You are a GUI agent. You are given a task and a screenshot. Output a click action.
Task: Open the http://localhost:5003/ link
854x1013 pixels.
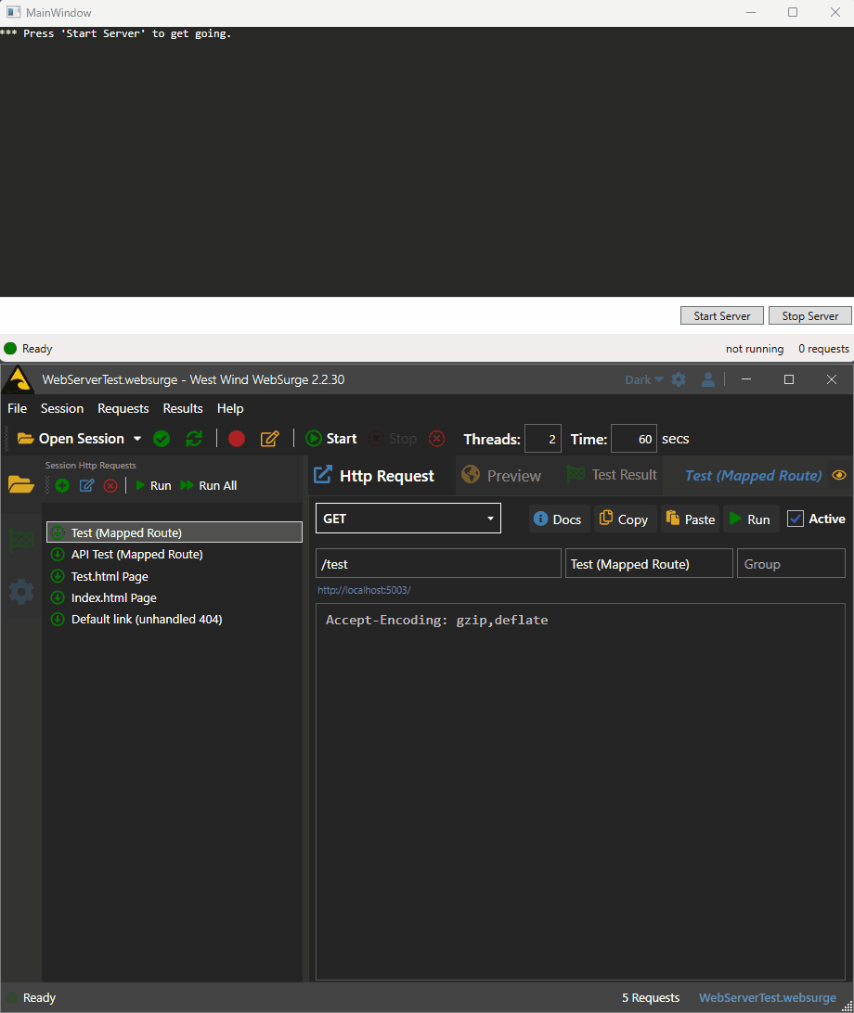pyautogui.click(x=364, y=590)
